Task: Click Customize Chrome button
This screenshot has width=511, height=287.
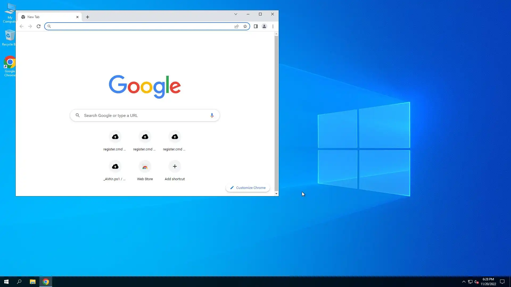Action: (x=248, y=188)
